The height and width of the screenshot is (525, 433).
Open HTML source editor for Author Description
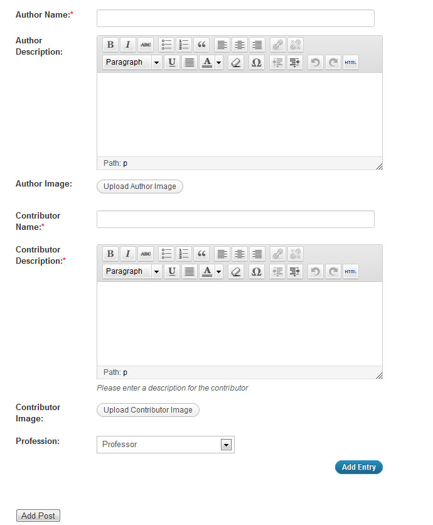point(351,62)
